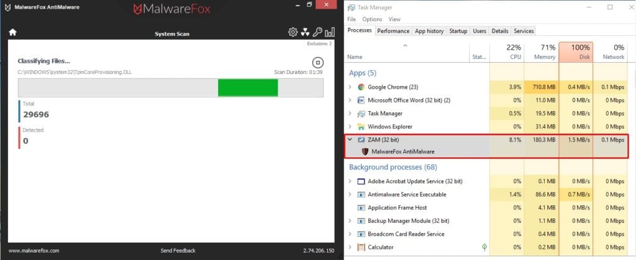
Task: Expand Task Manager process group
Action: tap(350, 114)
